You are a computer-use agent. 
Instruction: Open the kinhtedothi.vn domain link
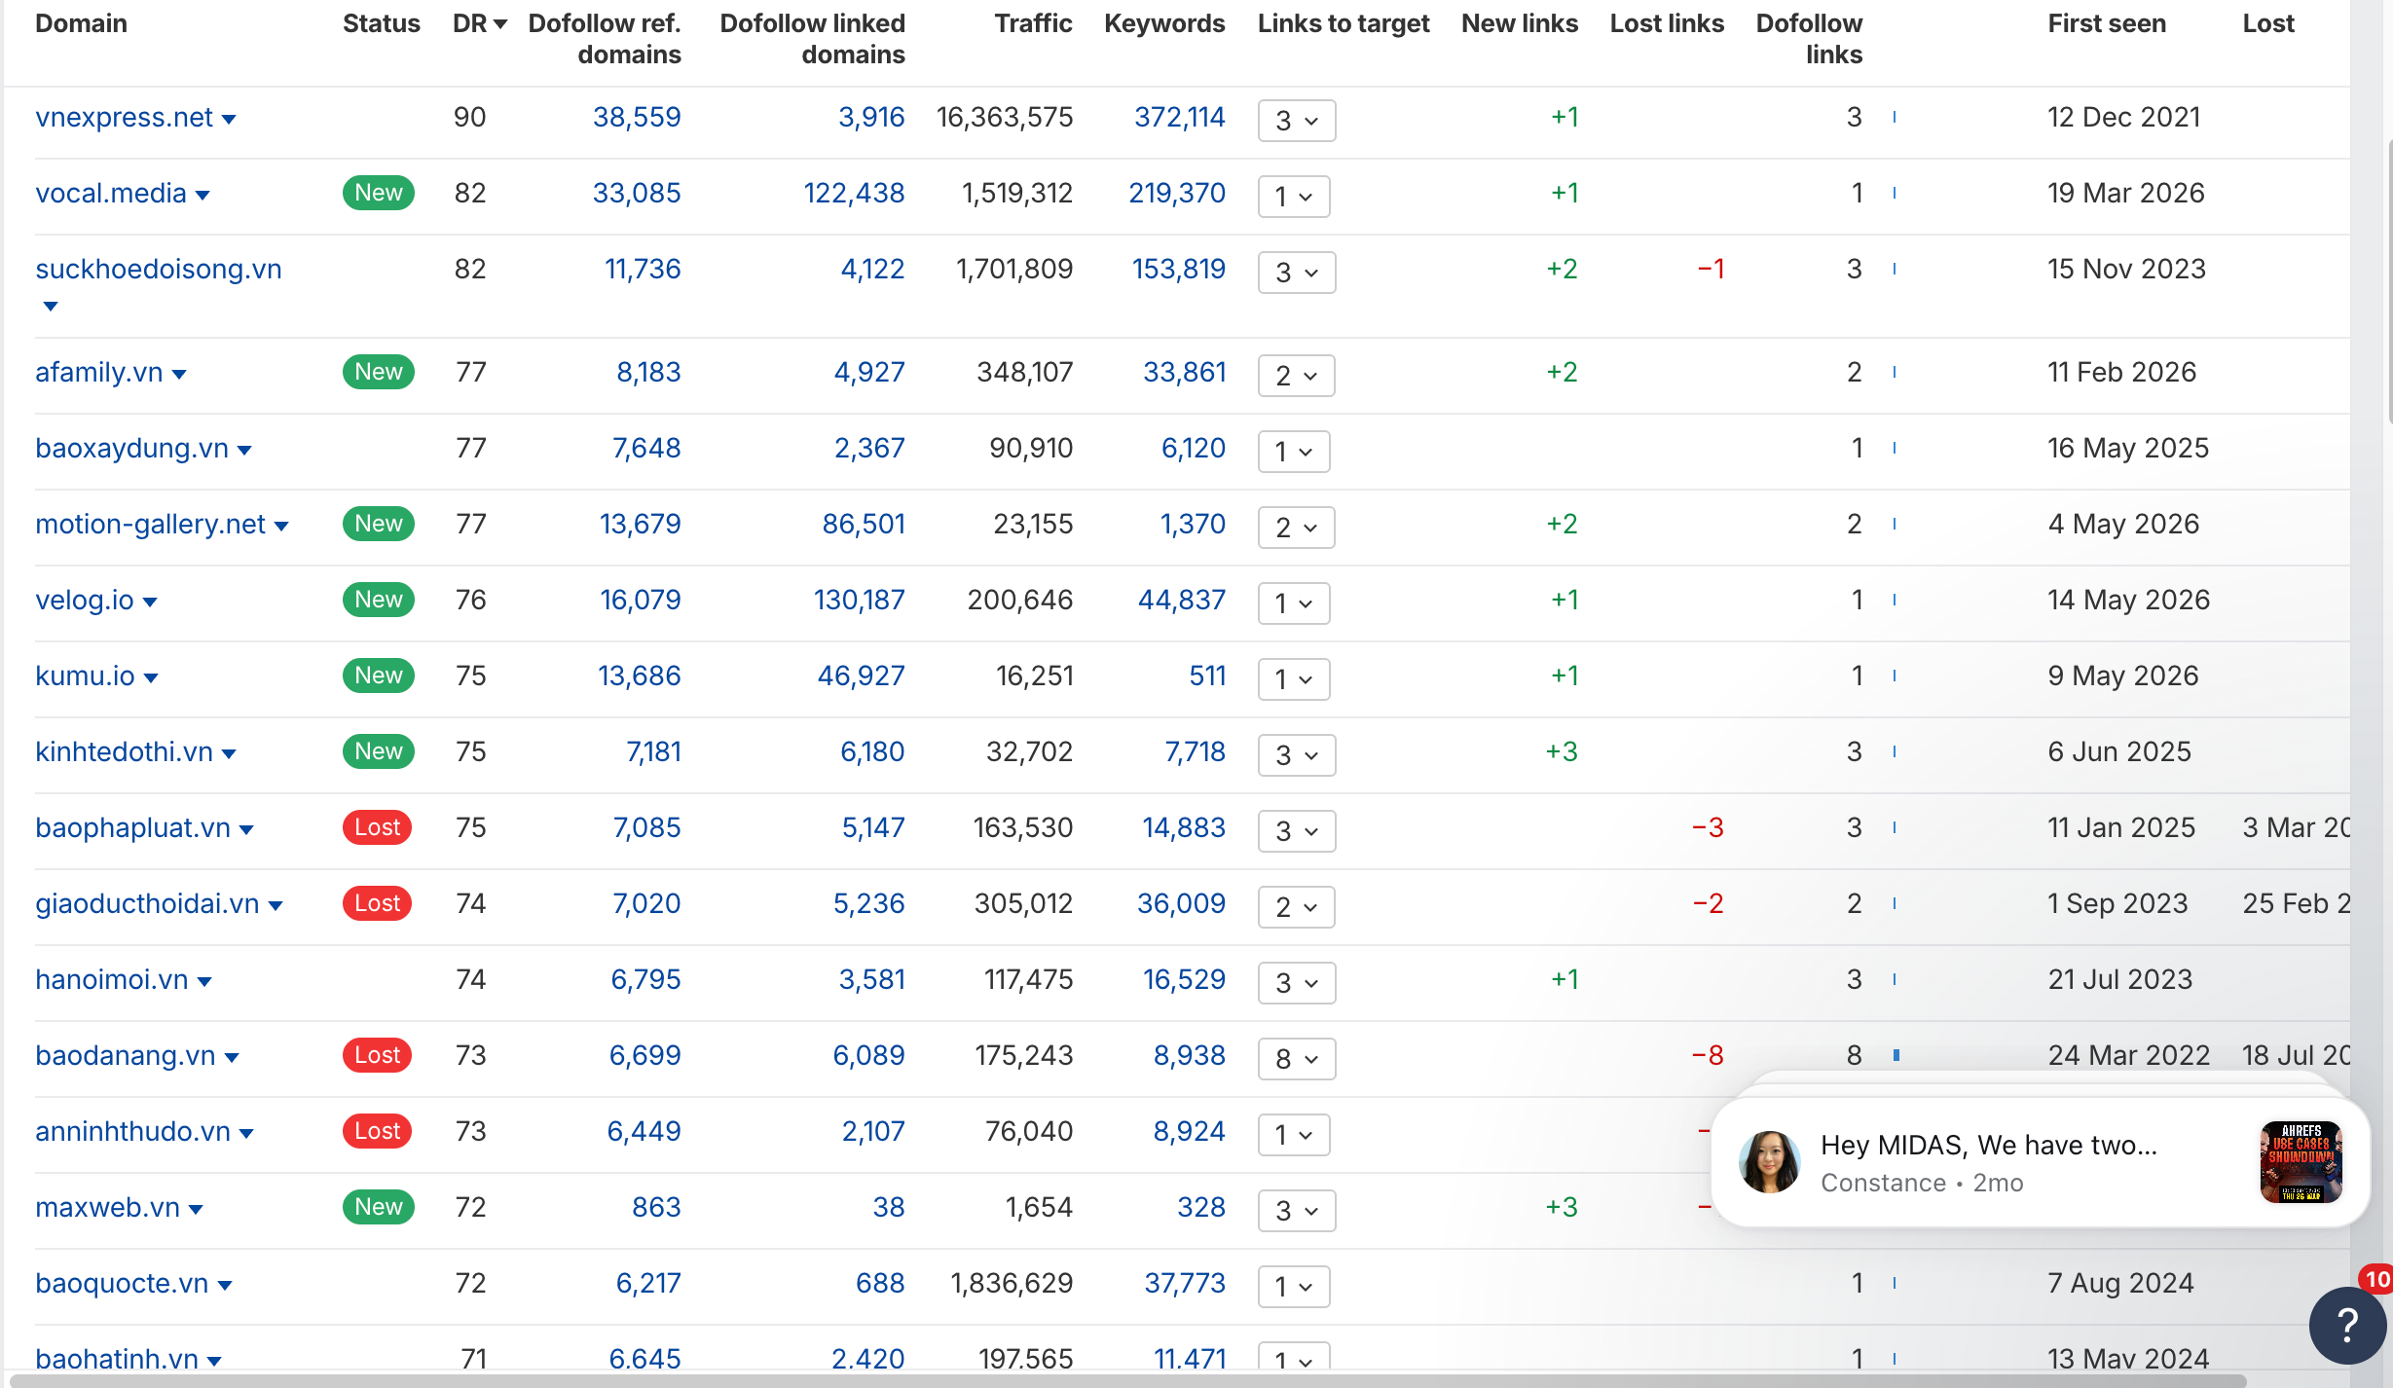(x=124, y=751)
